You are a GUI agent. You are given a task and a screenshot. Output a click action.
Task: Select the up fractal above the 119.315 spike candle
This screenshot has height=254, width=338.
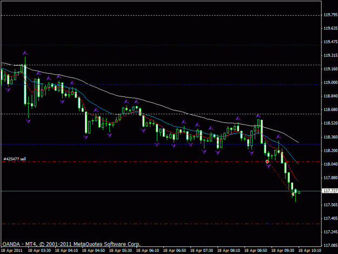point(25,53)
